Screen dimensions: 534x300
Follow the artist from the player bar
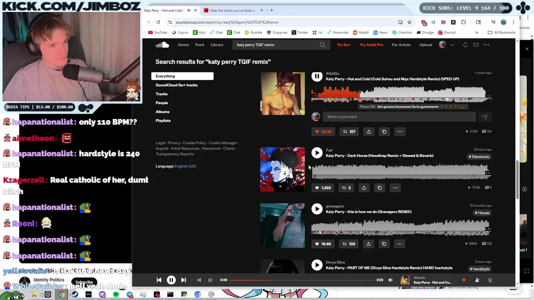pyautogui.click(x=477, y=280)
